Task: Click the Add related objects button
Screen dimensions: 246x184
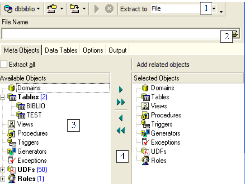Action: pos(163,64)
